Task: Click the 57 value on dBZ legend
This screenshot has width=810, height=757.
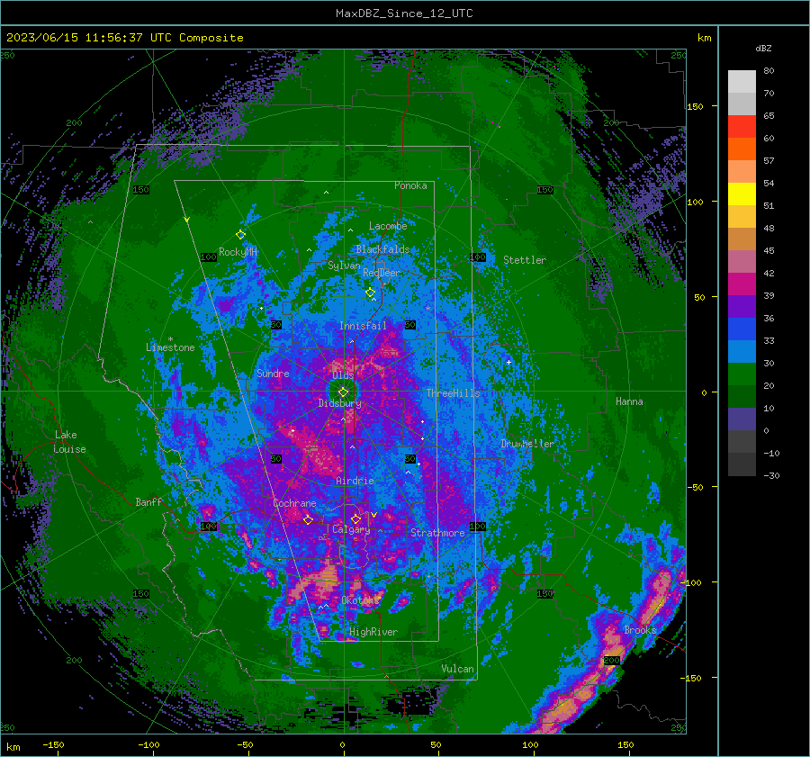Action: (x=769, y=161)
